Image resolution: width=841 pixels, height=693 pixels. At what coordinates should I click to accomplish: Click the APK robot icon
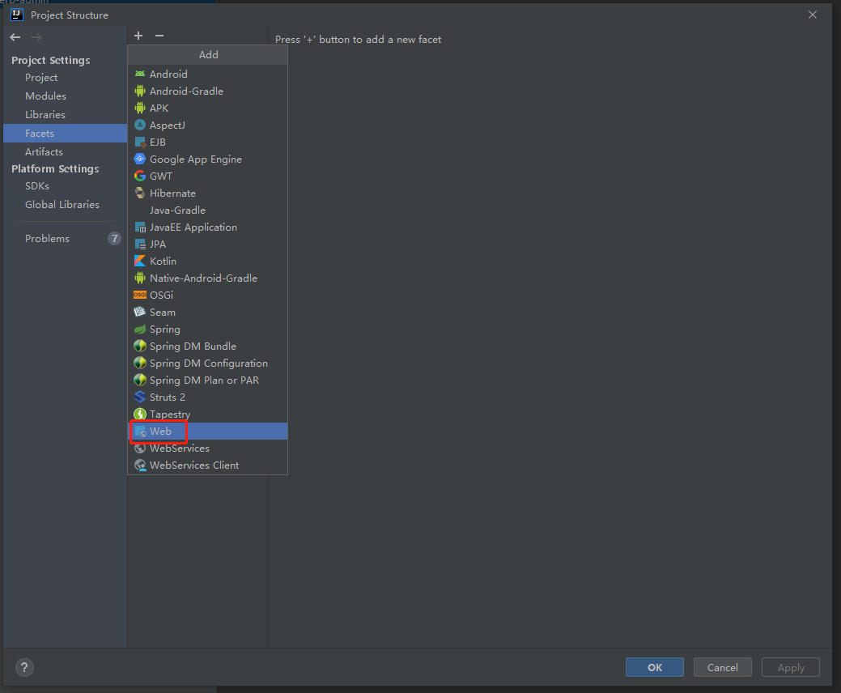(140, 108)
